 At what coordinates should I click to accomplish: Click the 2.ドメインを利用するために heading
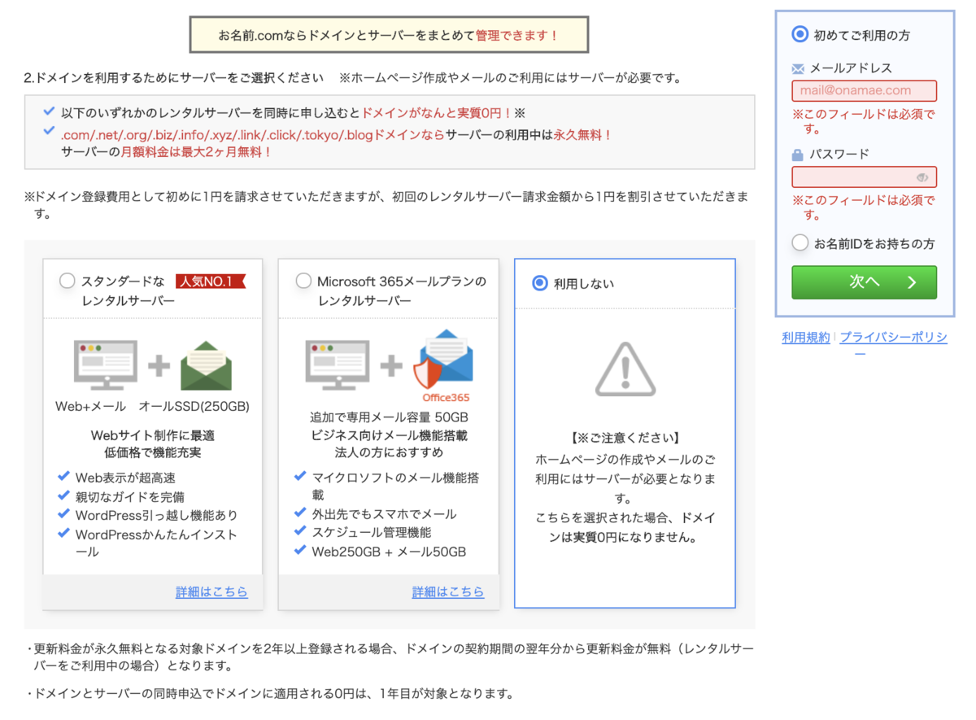tap(174, 78)
